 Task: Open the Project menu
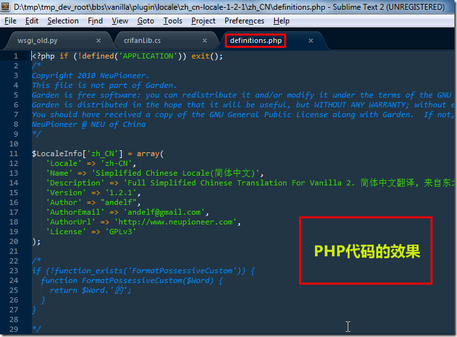tap(203, 21)
